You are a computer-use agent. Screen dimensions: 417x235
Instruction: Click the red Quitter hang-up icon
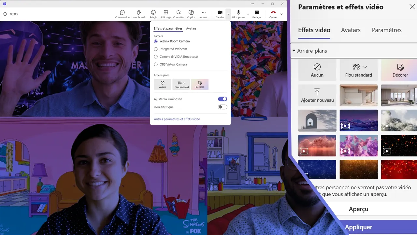pos(273,12)
